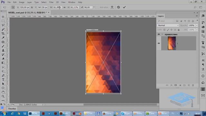
Task: Toggle lock image pixels brush icon
Action: point(168,30)
